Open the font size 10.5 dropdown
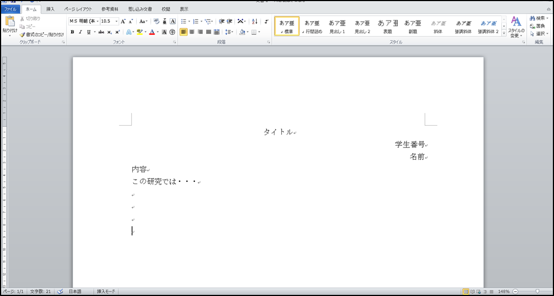The image size is (554, 296). (x=116, y=22)
